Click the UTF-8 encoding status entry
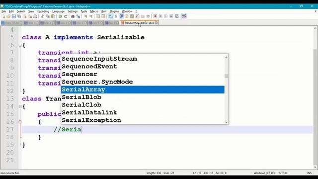318x179 pixels. click(x=283, y=173)
